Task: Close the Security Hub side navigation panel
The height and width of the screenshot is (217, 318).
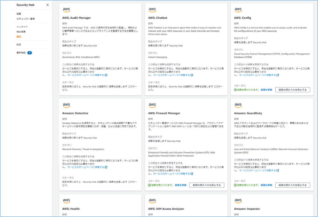Action: point(47,5)
